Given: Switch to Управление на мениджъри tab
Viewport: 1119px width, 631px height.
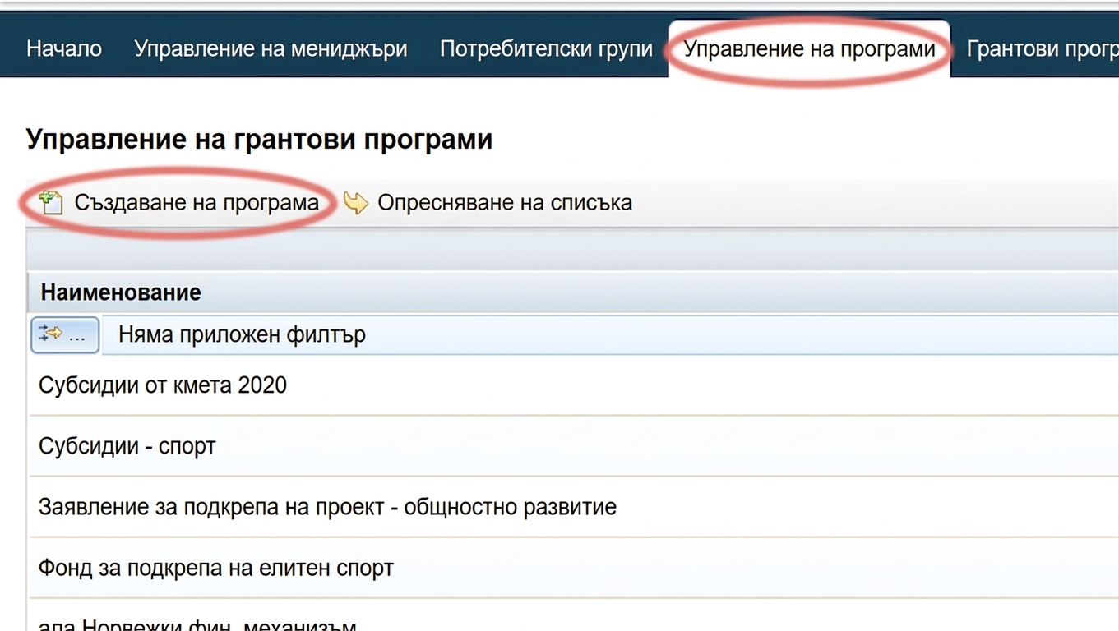Looking at the screenshot, I should click(x=271, y=48).
